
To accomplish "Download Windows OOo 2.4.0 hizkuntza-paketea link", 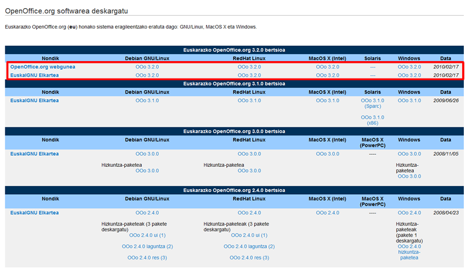I will 409,252.
